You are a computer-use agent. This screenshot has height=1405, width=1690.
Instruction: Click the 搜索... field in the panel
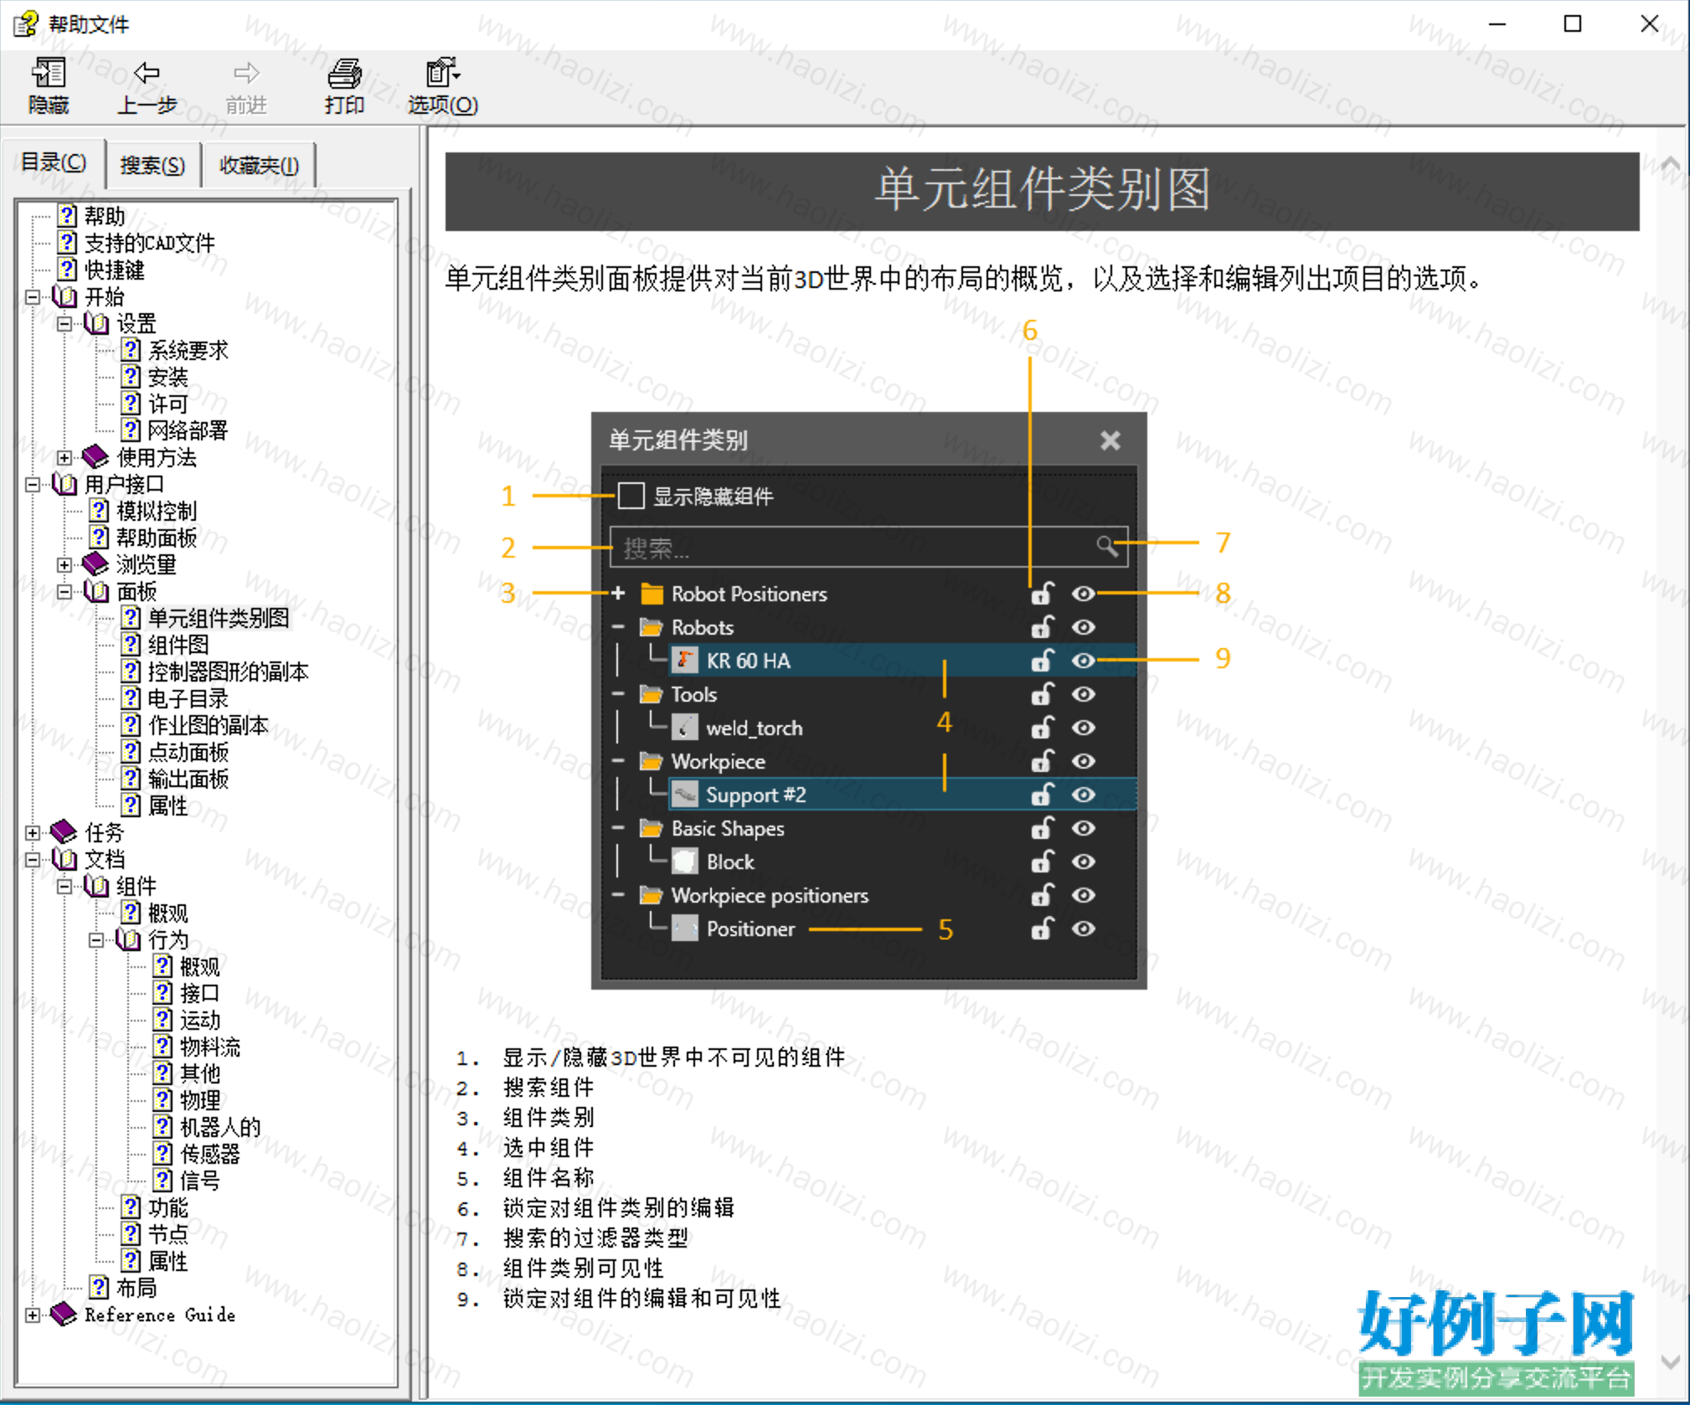click(868, 548)
